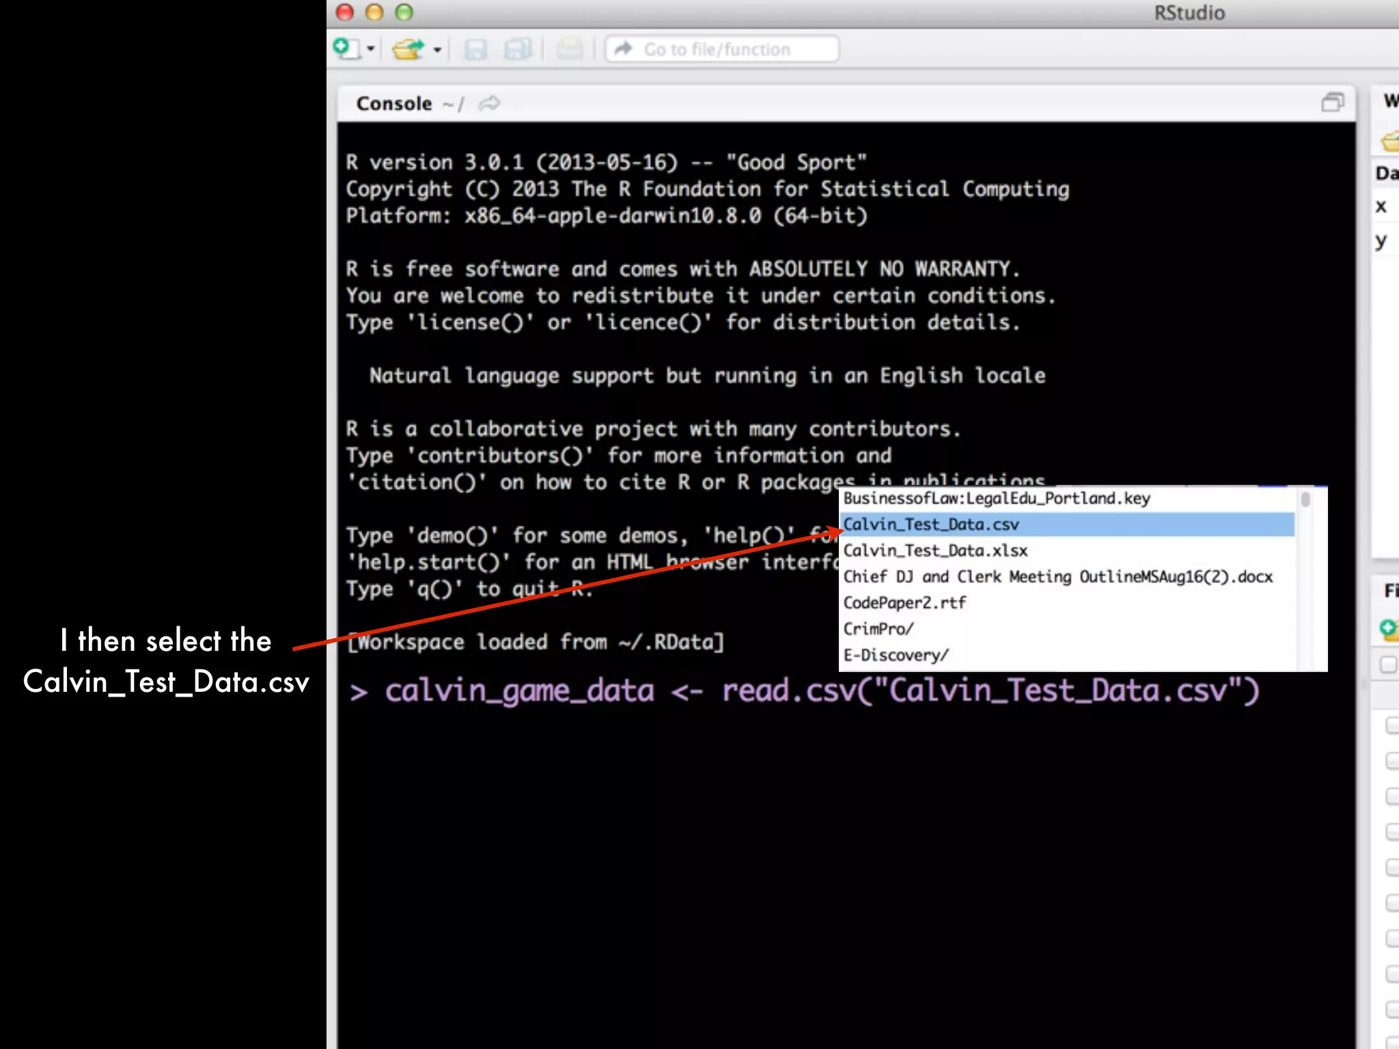
Task: Expand the new file dropdown arrow
Action: pos(371,49)
